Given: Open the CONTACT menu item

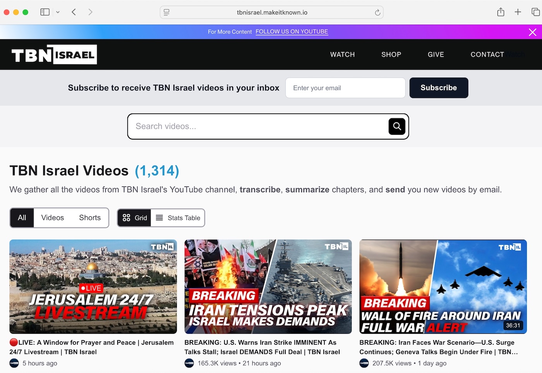Looking at the screenshot, I should point(487,55).
